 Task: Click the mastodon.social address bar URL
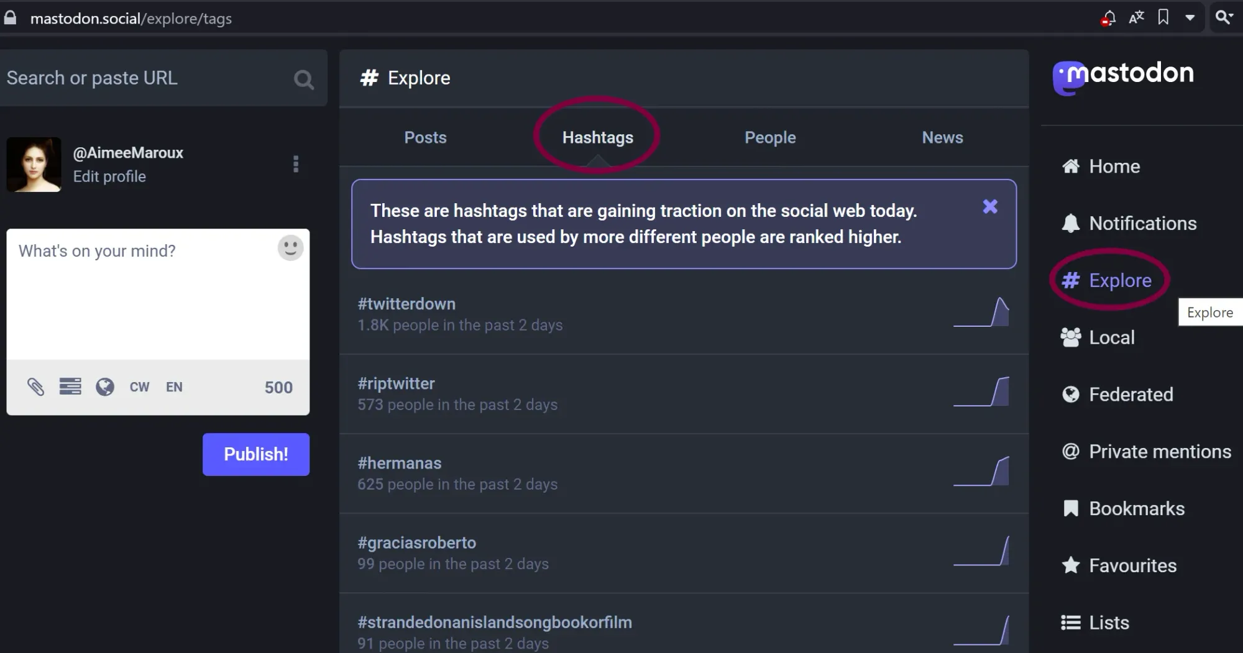[131, 19]
